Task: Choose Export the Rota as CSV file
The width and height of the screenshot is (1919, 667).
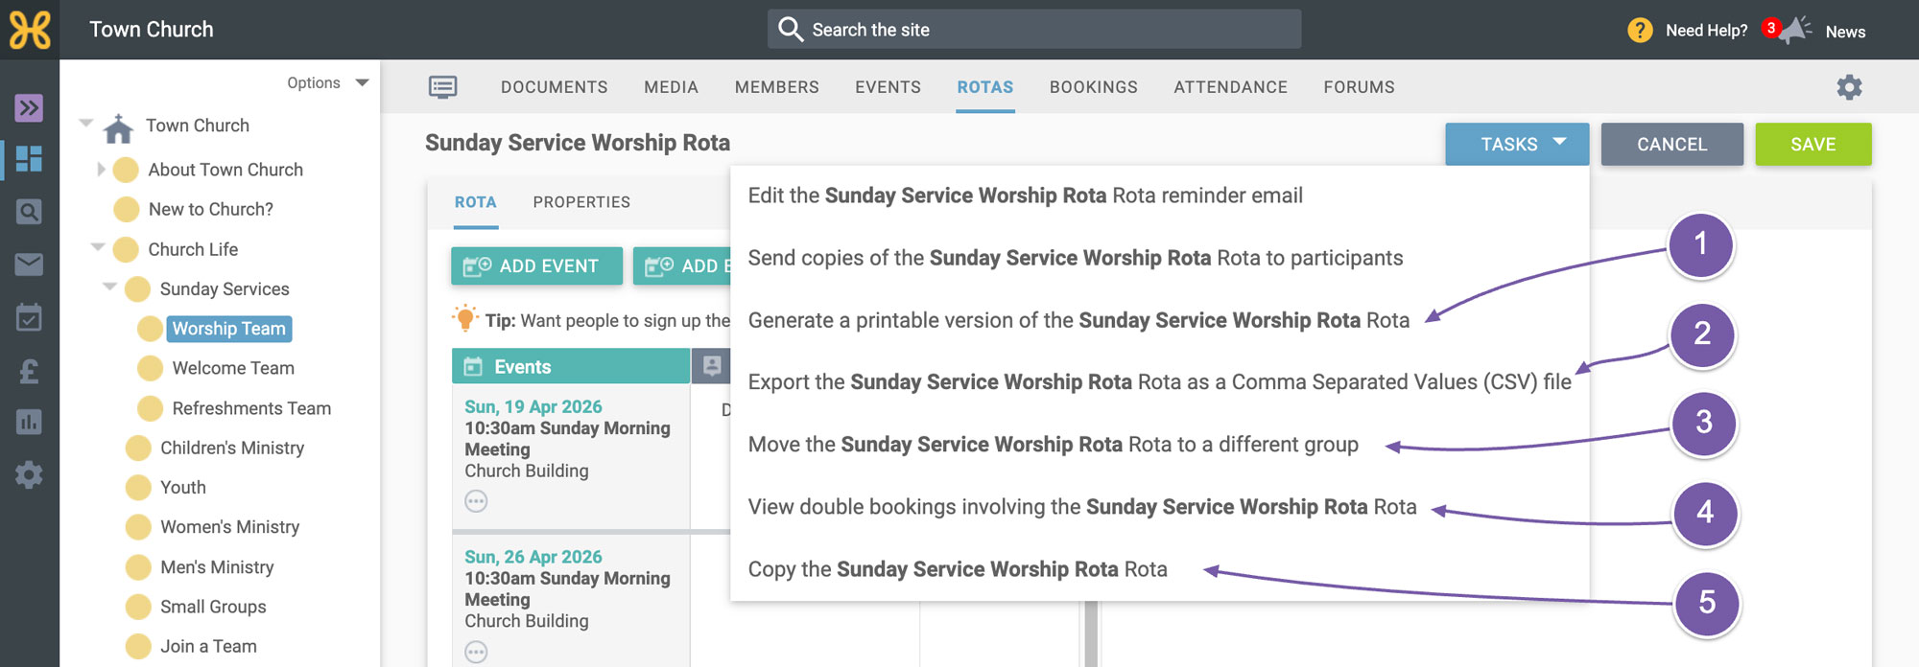Action: 1159,382
